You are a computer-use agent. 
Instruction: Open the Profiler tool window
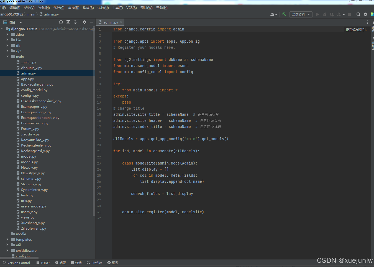[x=94, y=263]
